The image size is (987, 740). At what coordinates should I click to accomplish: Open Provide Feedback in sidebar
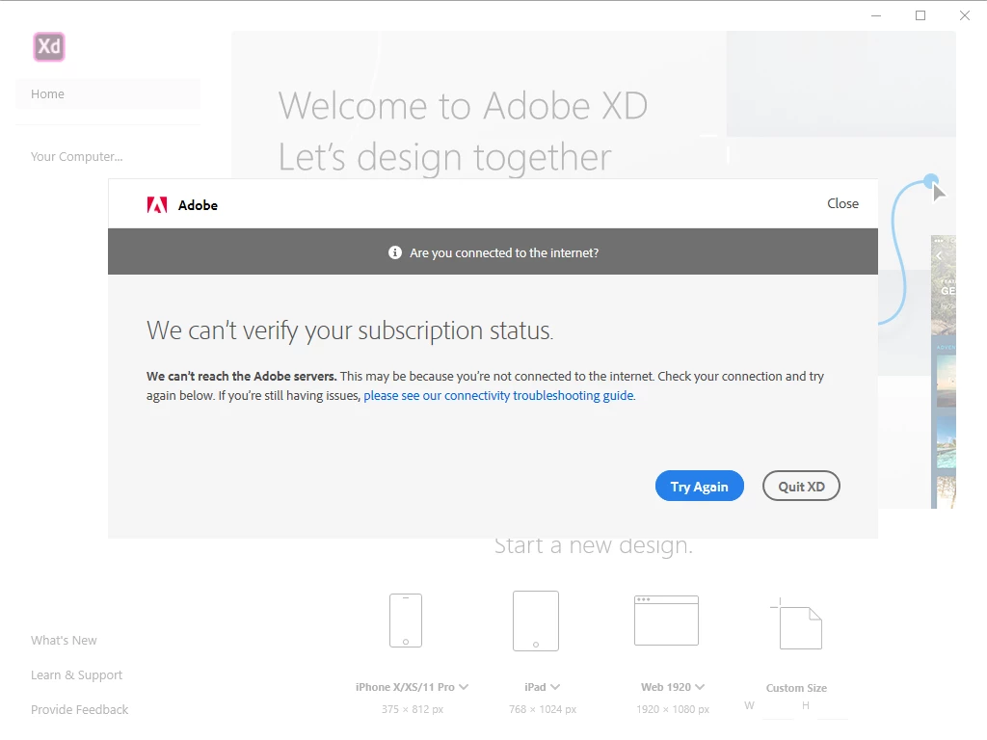click(79, 709)
